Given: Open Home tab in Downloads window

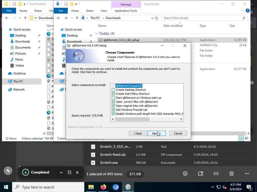Looking at the screenshot, I should pos(75,10).
